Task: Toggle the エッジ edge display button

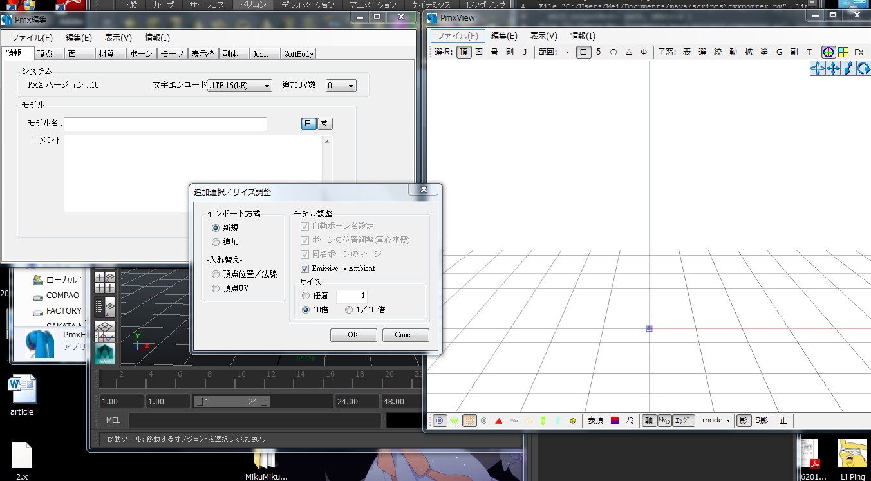Action: [684, 420]
